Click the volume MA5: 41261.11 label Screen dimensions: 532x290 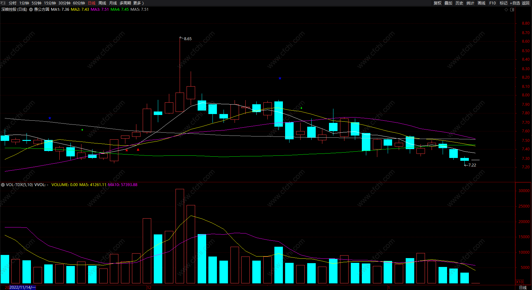pos(93,185)
